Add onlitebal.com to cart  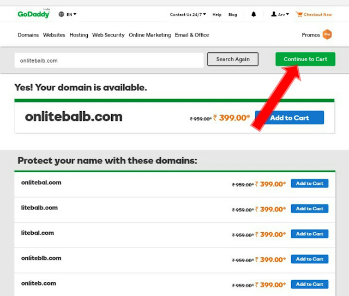point(310,183)
